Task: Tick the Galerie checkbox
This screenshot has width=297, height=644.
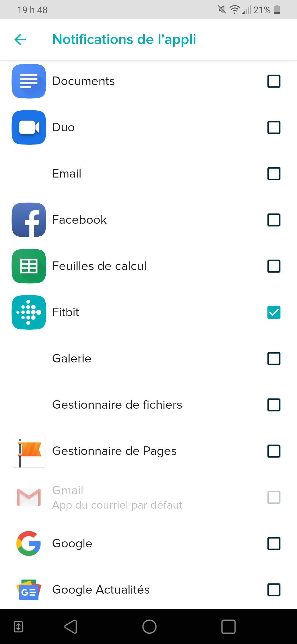Action: click(274, 359)
